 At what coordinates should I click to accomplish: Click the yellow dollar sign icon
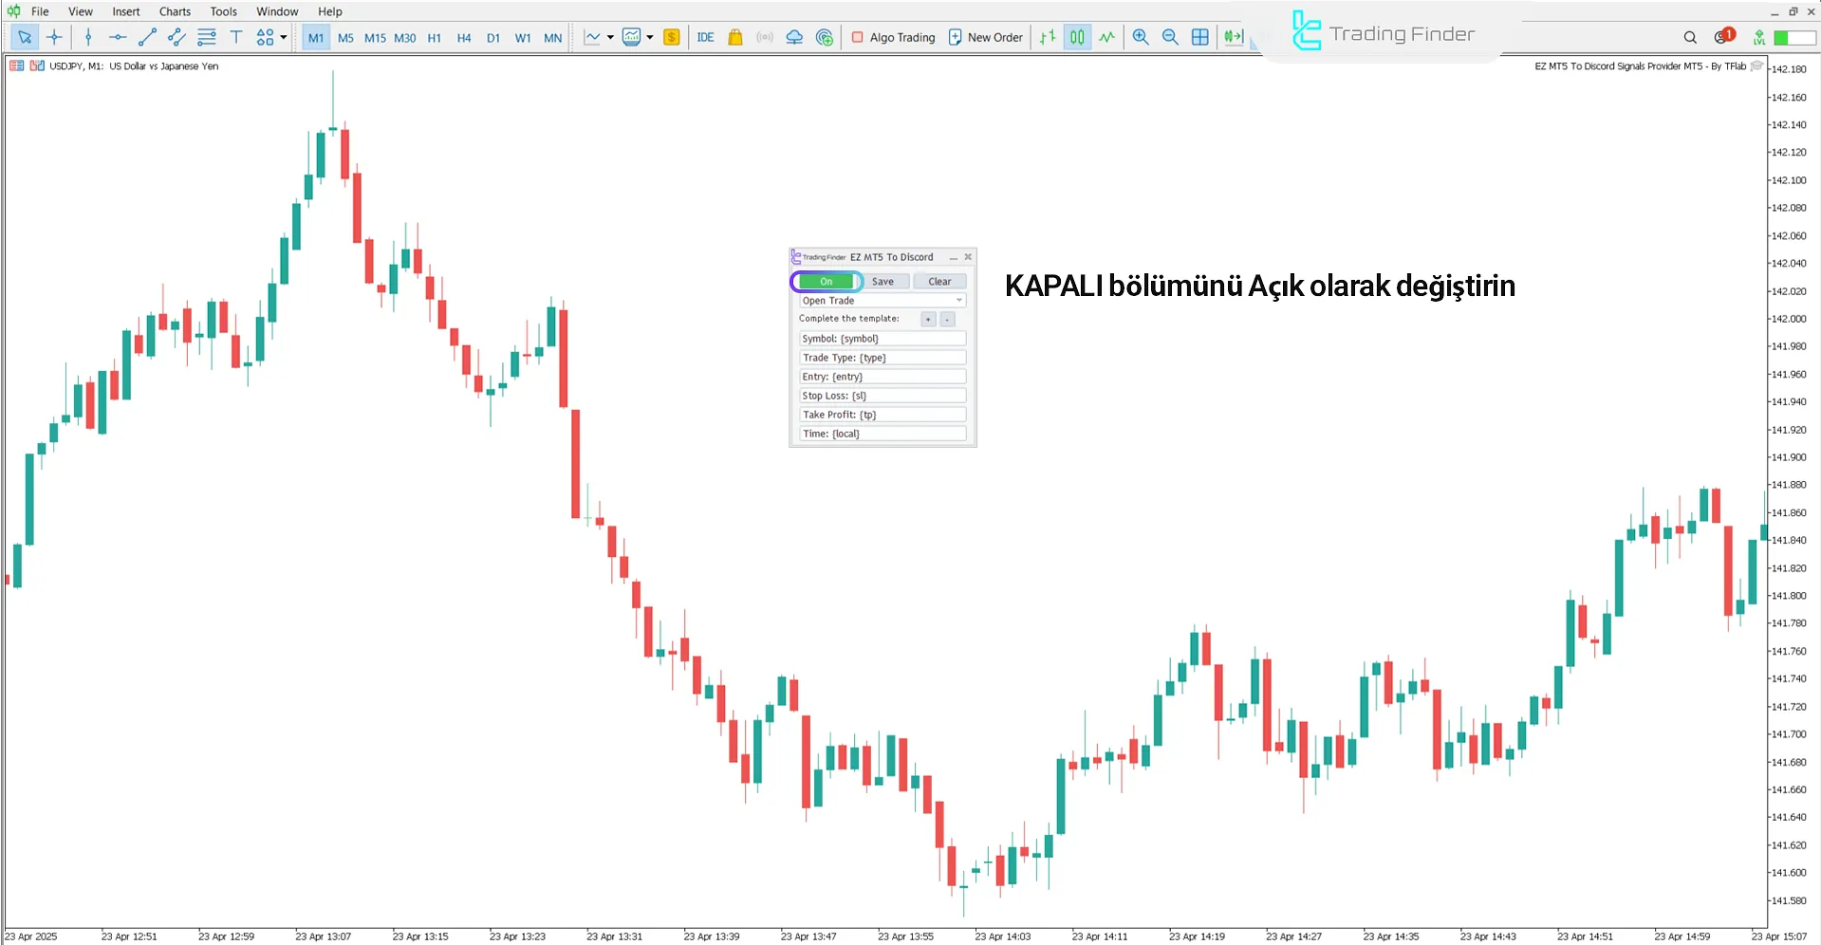point(672,37)
